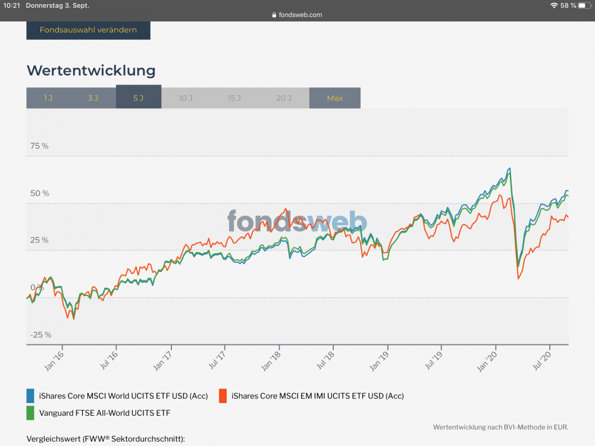Select the 5 J period tab
This screenshot has height=446, width=595.
click(139, 98)
